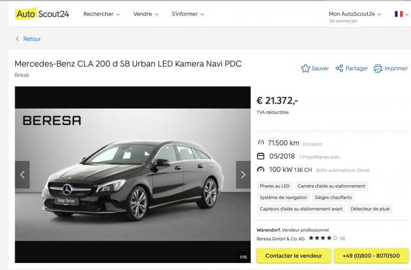Click the Boîte automatique, Diesel text
The width and height of the screenshot is (411, 270).
click(x=343, y=170)
